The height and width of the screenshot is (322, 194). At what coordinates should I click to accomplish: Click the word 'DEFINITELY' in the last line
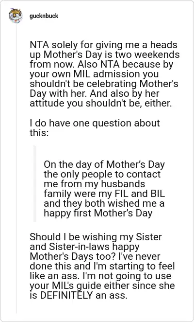(x=66, y=295)
